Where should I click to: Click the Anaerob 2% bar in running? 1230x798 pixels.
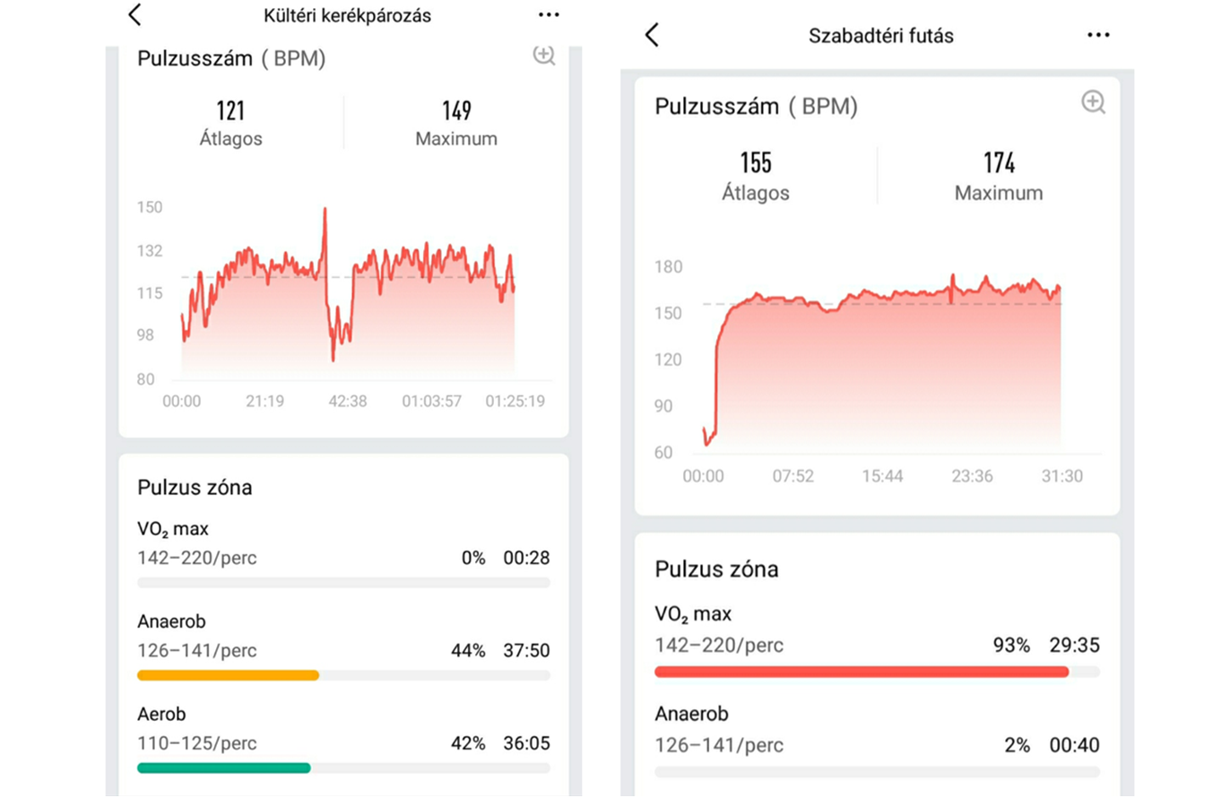point(877,772)
